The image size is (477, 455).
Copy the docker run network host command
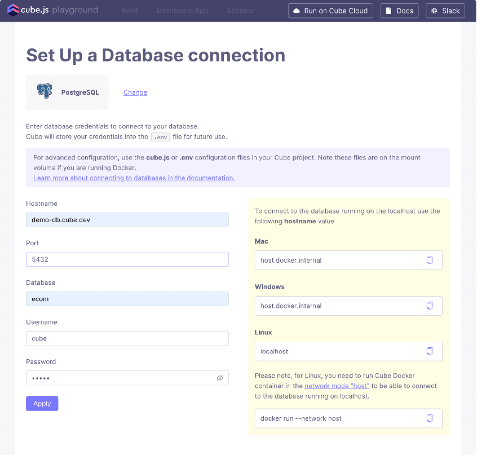pos(430,418)
